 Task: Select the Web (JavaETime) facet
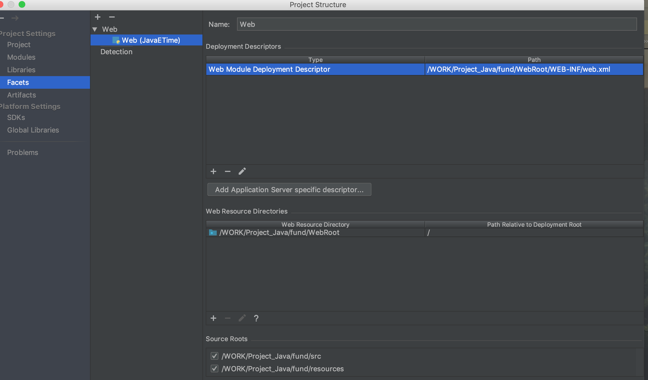(x=151, y=40)
